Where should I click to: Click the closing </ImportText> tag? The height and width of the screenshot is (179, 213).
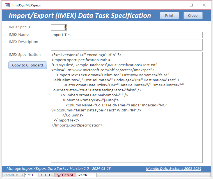tap(67, 120)
